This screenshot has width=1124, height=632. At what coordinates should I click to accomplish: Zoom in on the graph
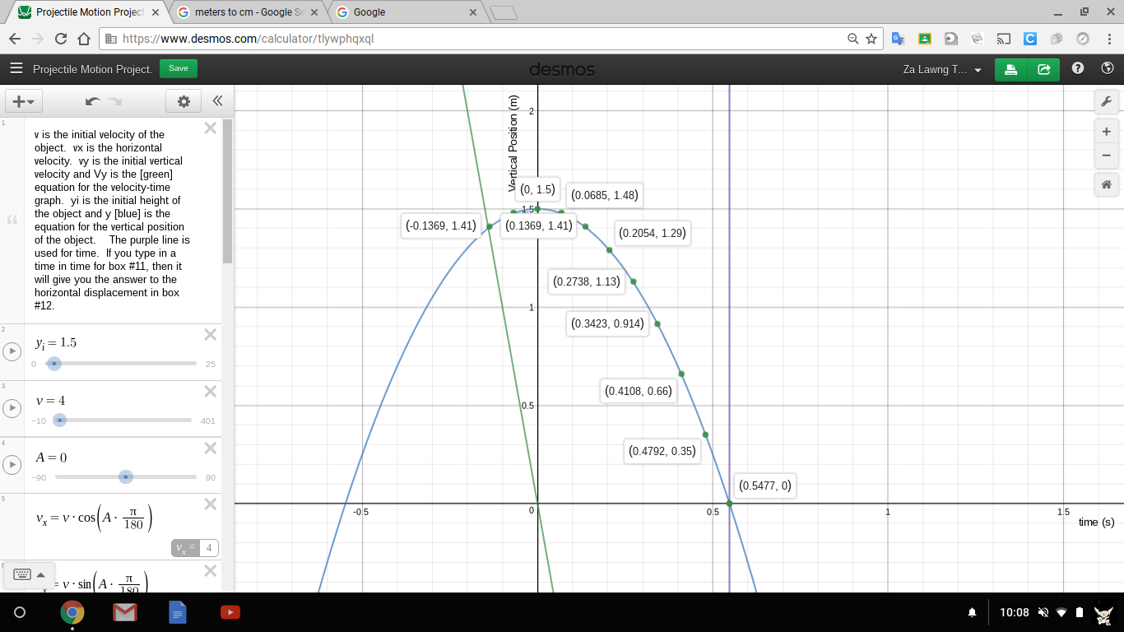pos(1106,132)
